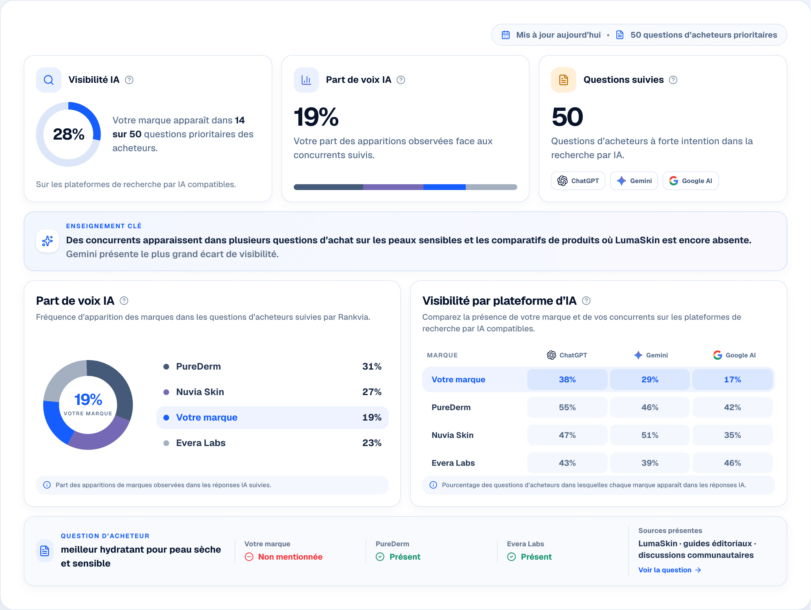This screenshot has height=610, width=811.
Task: Click the bar chart icon on top Part de voix IA card
Action: click(306, 80)
